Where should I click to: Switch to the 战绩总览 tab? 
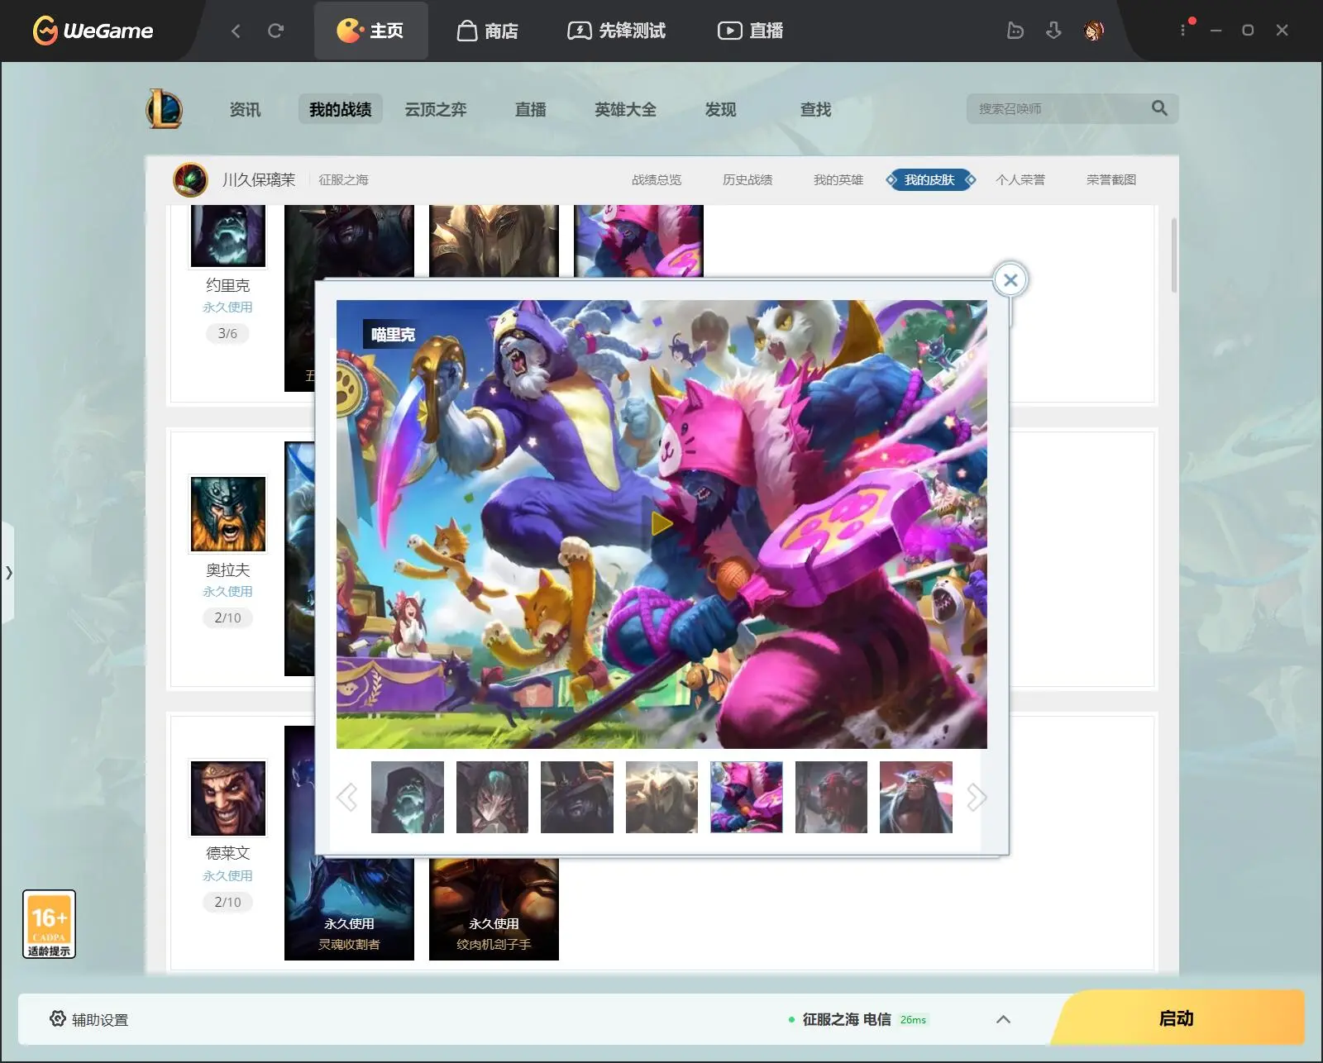point(657,179)
